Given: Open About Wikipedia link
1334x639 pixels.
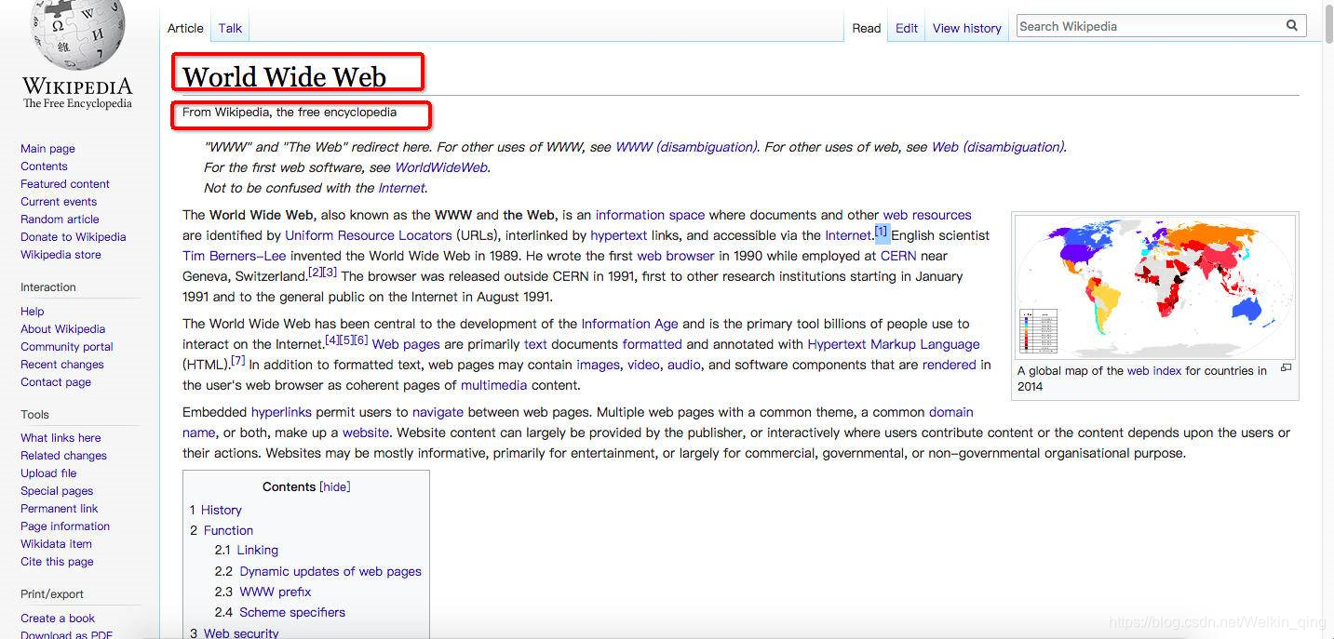Looking at the screenshot, I should pos(62,329).
